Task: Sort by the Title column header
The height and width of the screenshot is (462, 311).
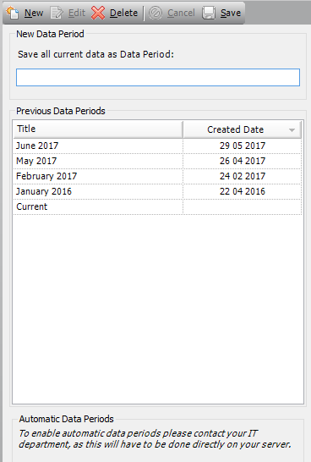Action: tap(98, 129)
